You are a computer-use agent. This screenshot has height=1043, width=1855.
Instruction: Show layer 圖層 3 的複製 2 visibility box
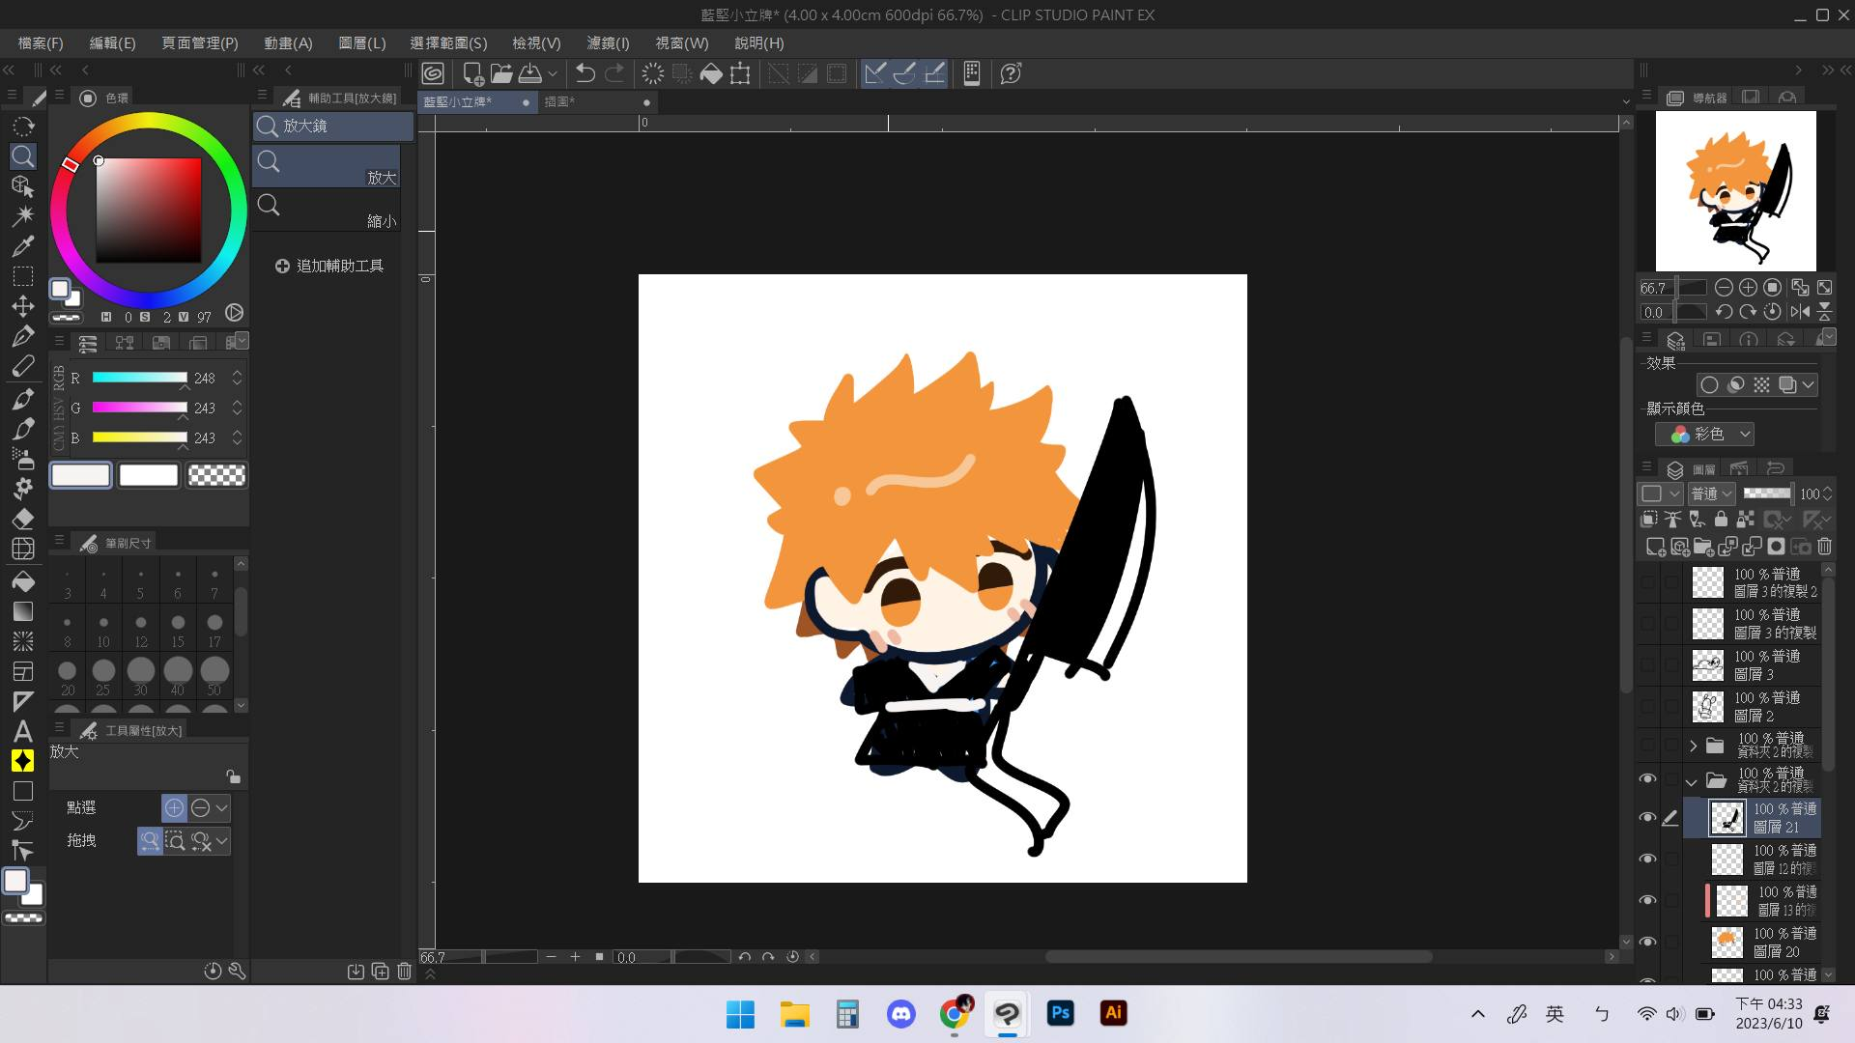[1648, 582]
